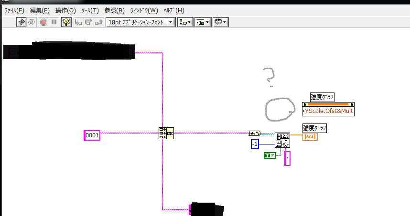Toggle the green True boolean constant
Viewport: 410px width, 216px height.
pyautogui.click(x=270, y=155)
